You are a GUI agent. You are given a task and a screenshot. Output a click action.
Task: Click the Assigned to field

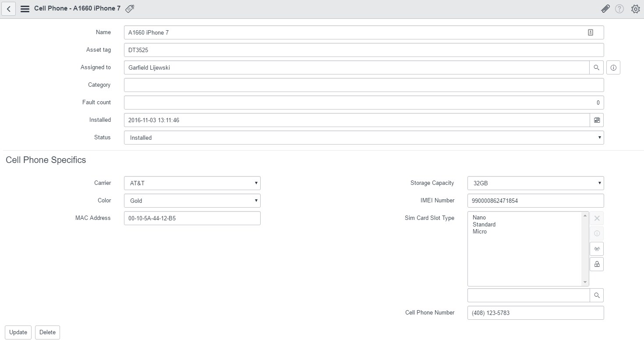[357, 67]
